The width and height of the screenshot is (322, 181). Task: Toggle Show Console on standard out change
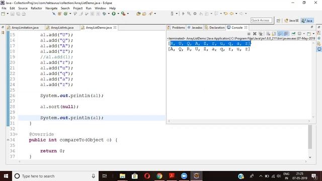point(280,34)
